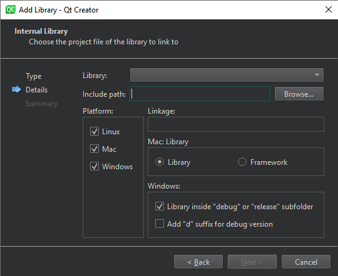Viewport: 338px width, 276px height.
Task: Cancel the Add Library wizard
Action: click(306, 262)
